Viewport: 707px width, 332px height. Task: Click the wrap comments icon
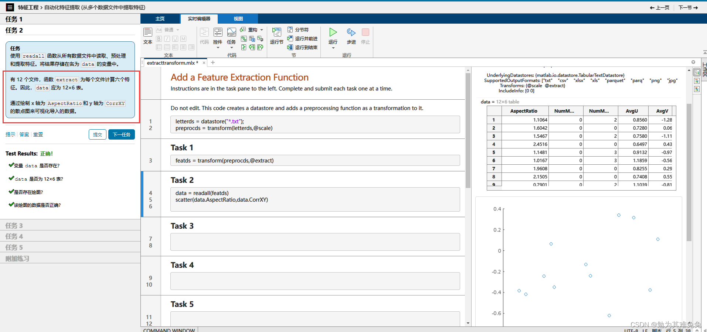260,39
